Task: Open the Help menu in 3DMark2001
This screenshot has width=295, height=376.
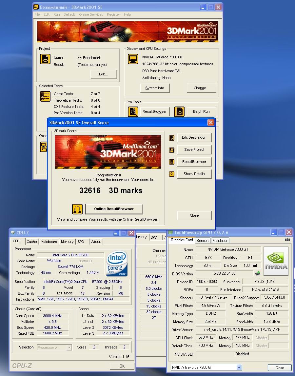Action: point(128,14)
